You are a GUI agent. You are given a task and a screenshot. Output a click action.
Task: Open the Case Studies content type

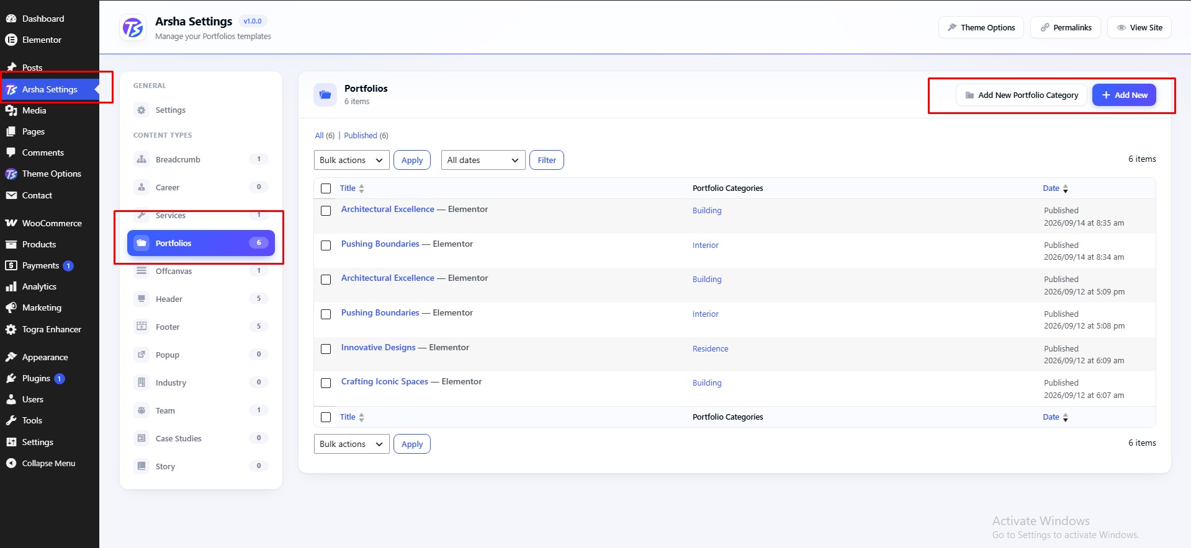[201, 438]
